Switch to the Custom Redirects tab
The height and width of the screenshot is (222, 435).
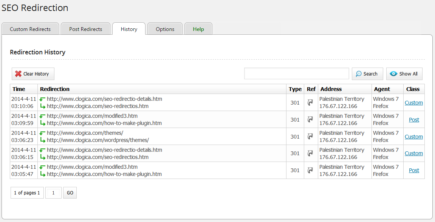tap(30, 29)
